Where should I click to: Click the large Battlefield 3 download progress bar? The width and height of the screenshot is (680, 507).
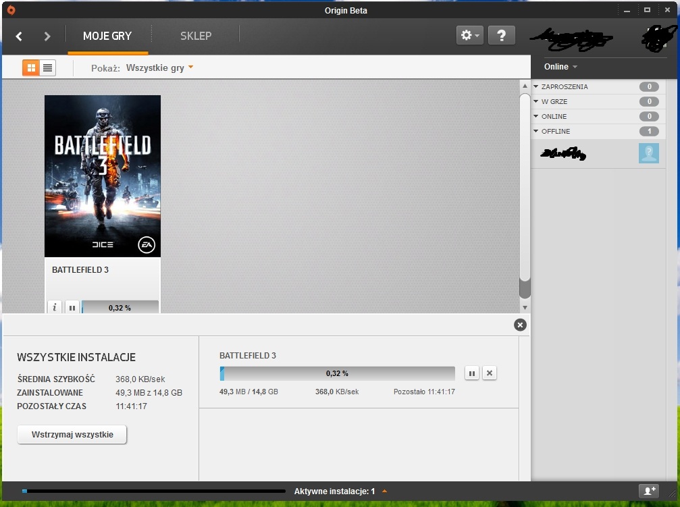338,373
